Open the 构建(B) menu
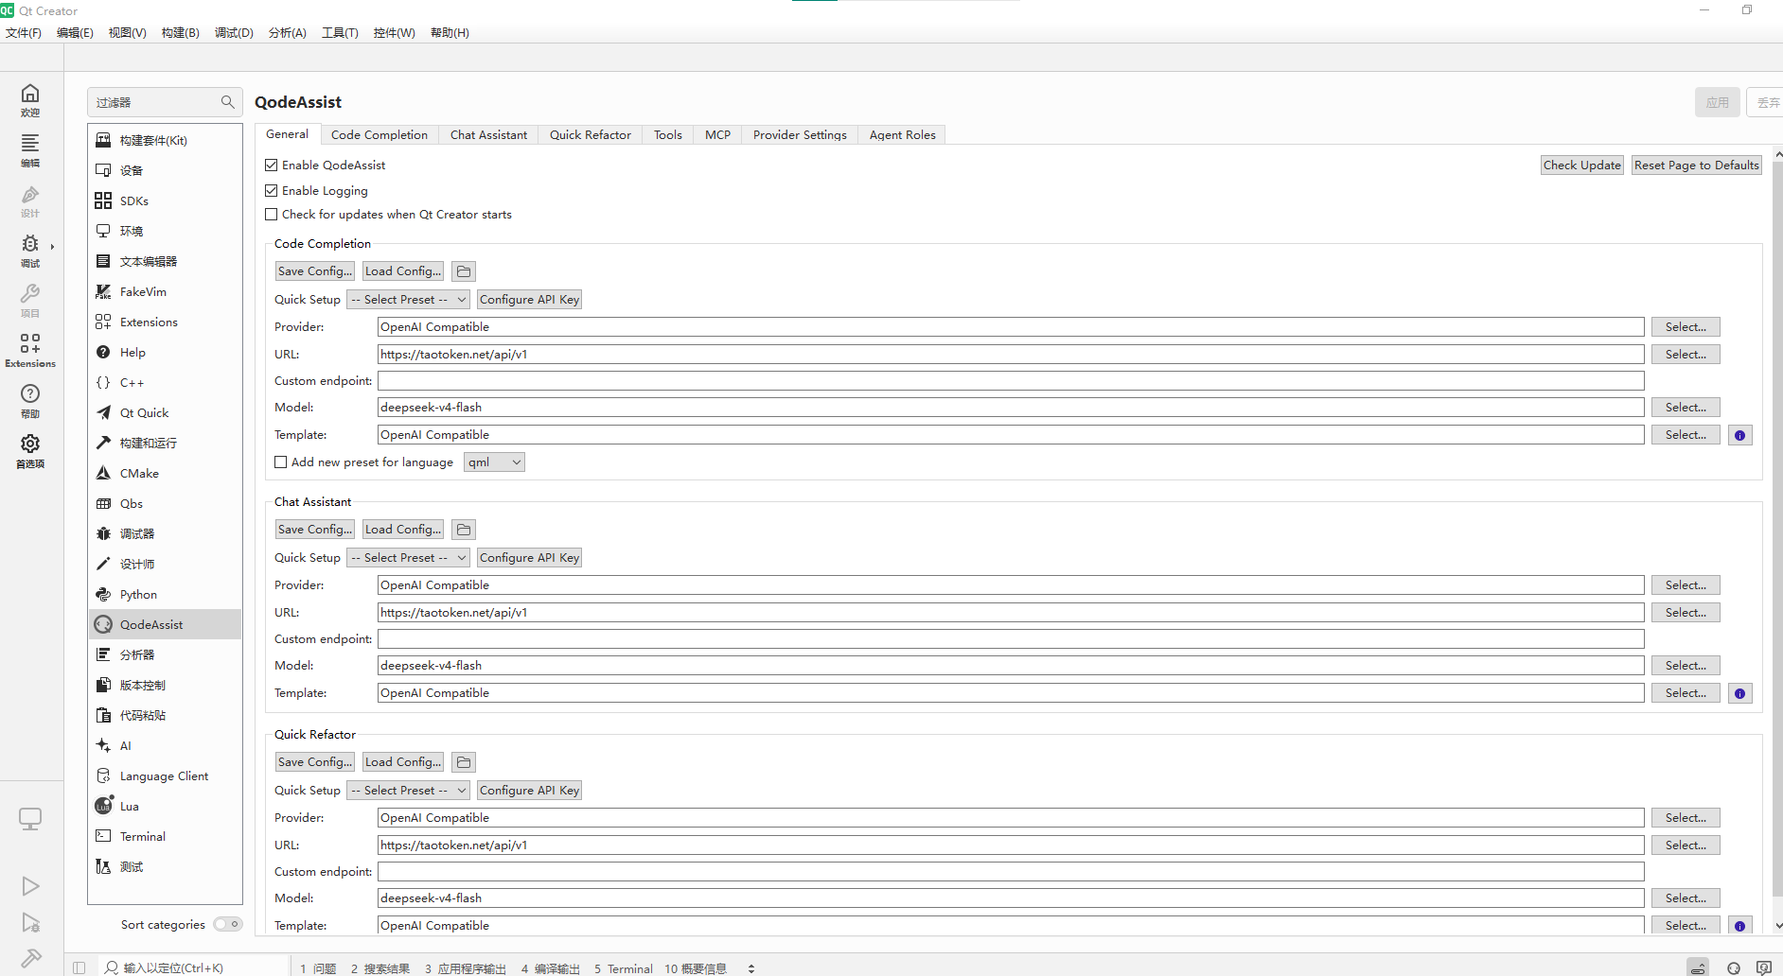This screenshot has width=1783, height=976. 180,32
